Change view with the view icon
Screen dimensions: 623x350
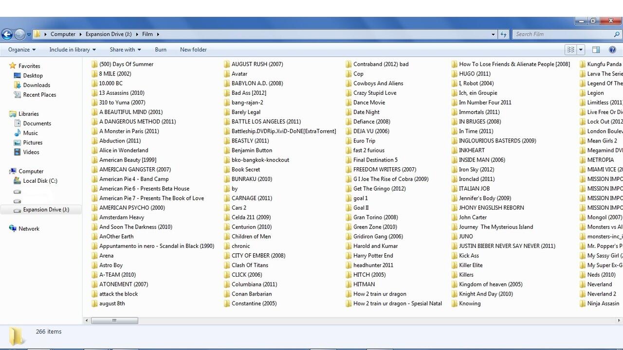tap(571, 50)
